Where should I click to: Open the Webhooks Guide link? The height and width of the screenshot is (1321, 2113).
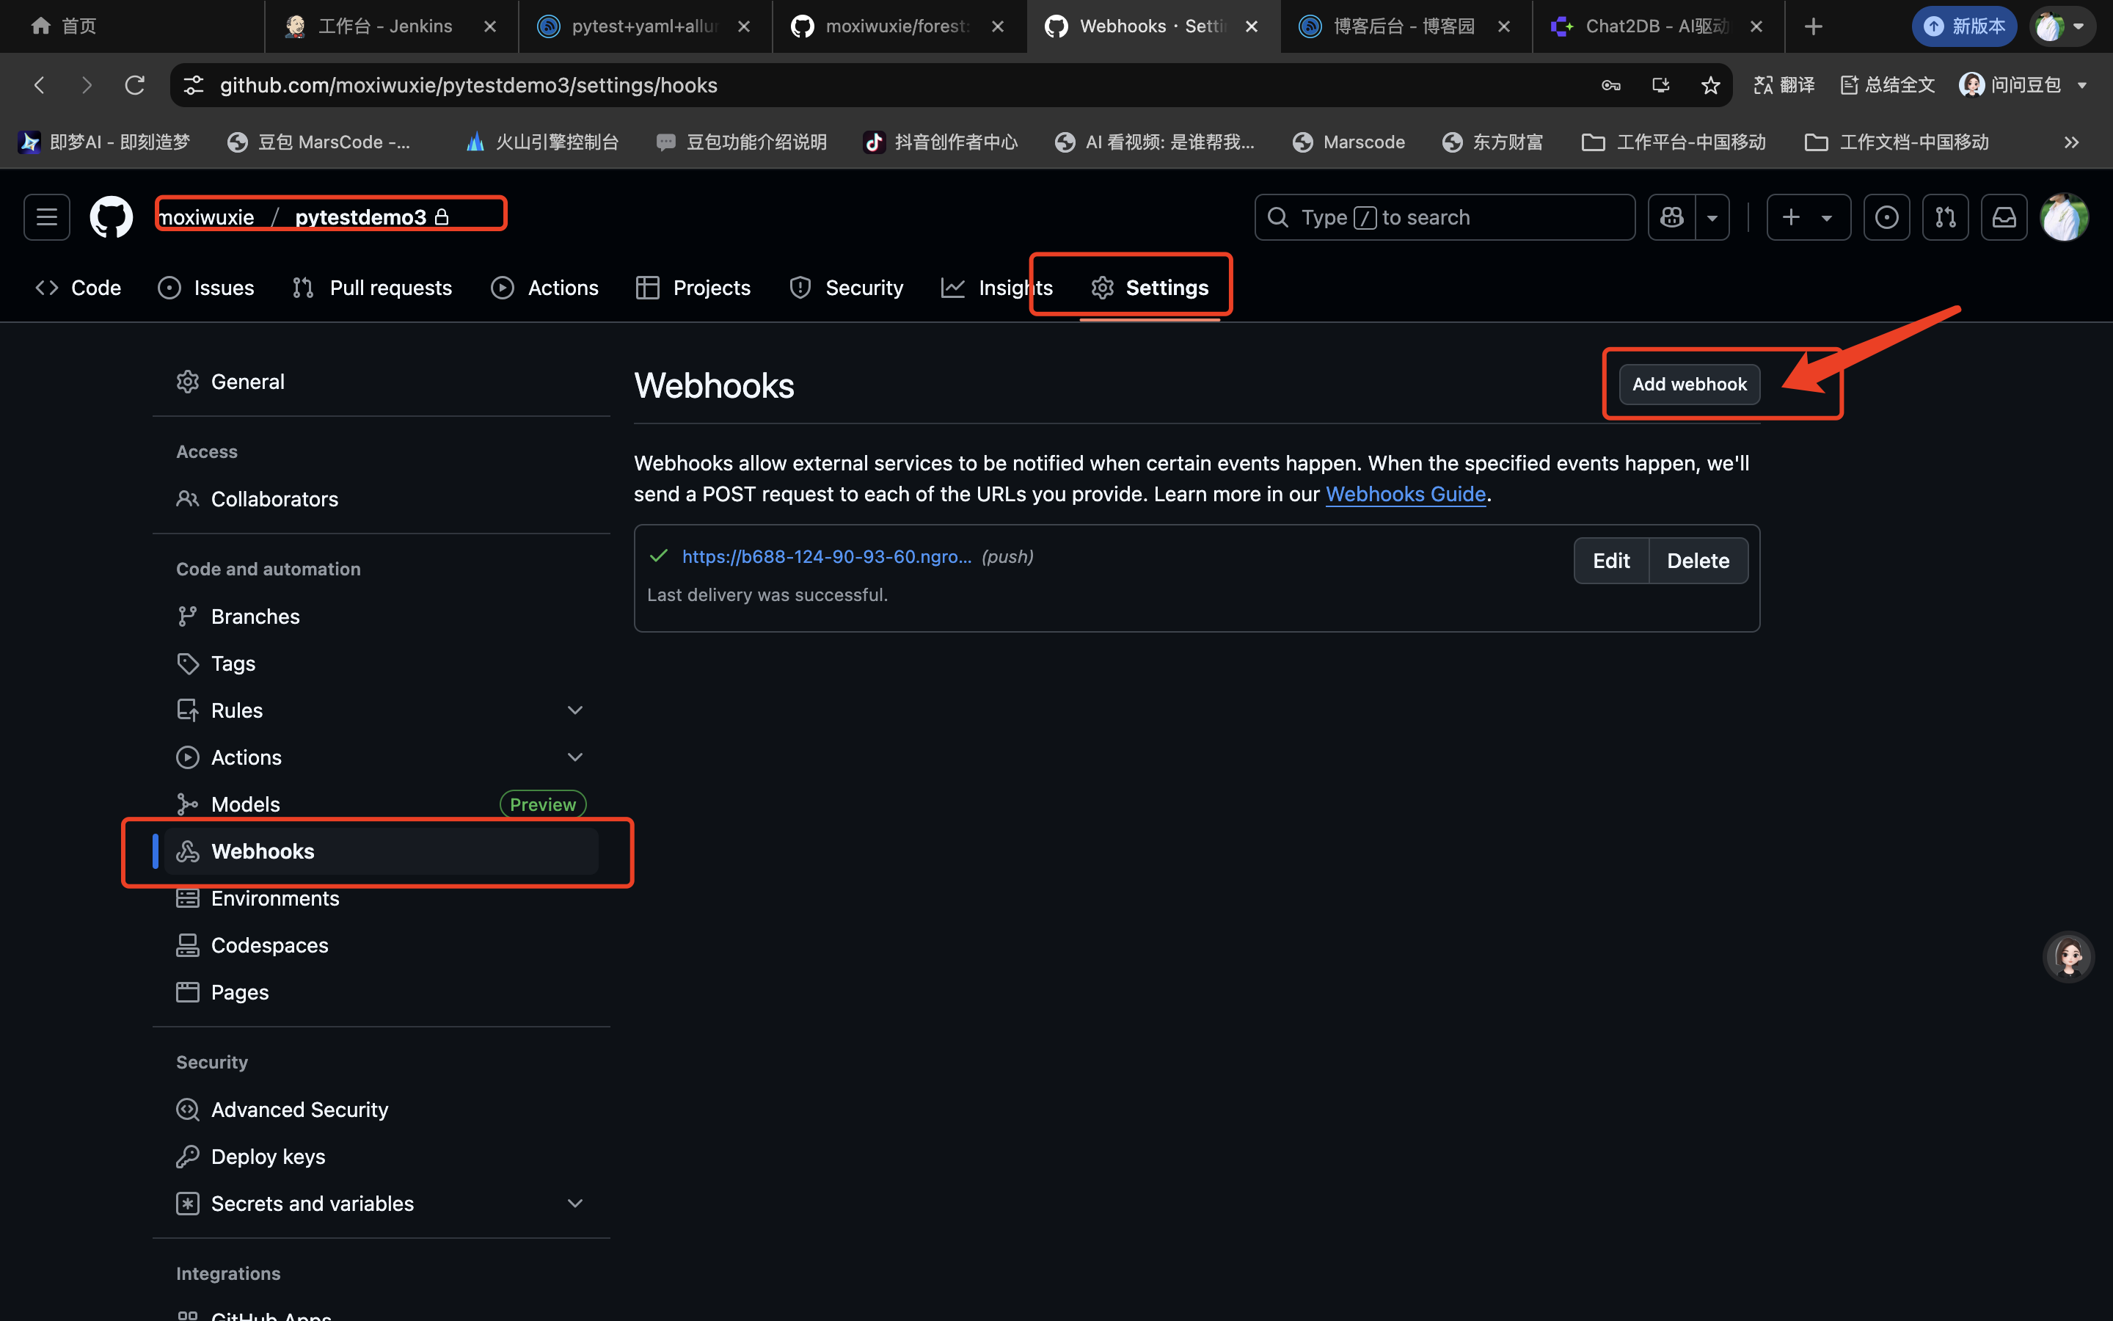1405,494
